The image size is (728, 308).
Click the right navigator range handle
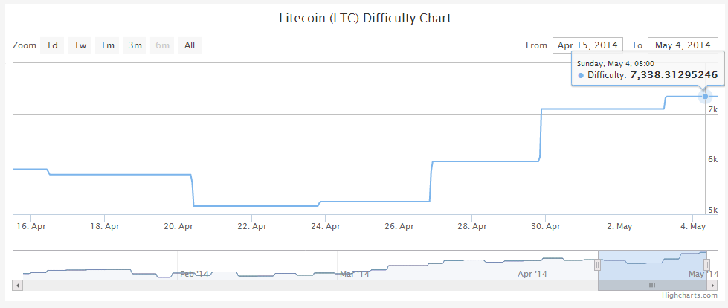[707, 265]
